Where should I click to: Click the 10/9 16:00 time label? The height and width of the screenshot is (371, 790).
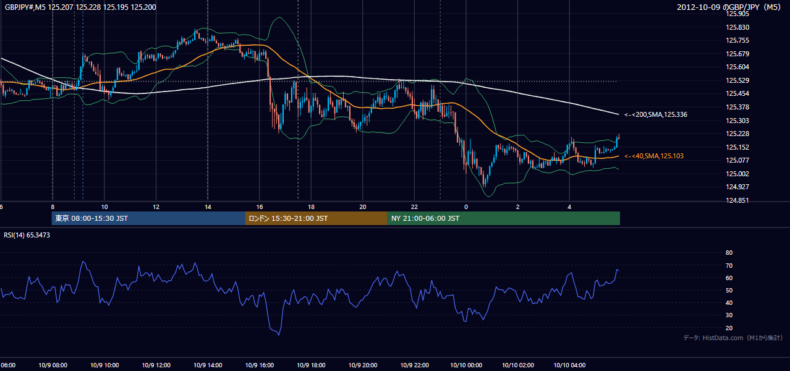coord(260,365)
